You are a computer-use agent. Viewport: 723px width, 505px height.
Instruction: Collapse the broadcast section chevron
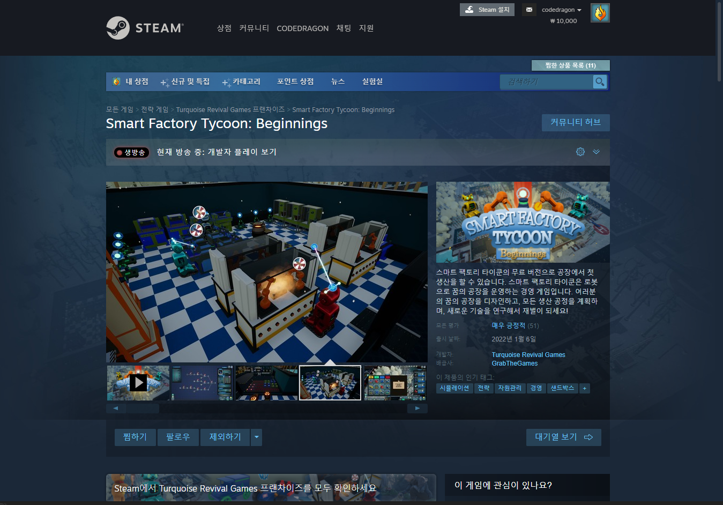pyautogui.click(x=596, y=152)
